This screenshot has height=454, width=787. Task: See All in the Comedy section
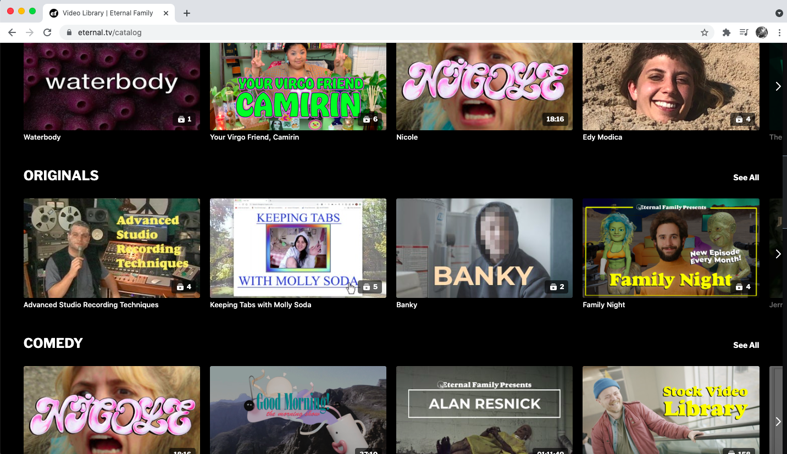746,345
